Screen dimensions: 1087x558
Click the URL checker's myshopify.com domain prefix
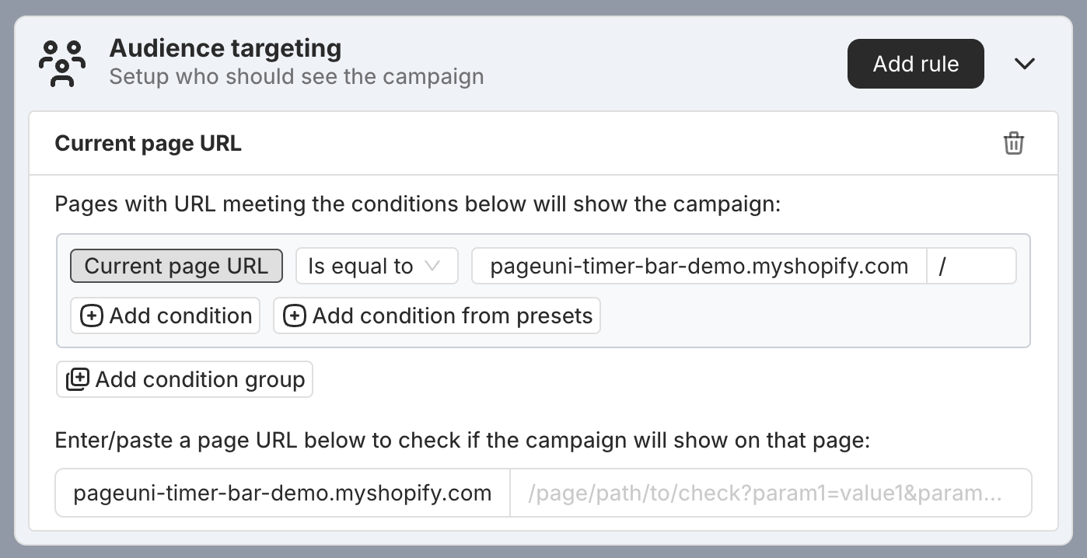click(x=282, y=493)
